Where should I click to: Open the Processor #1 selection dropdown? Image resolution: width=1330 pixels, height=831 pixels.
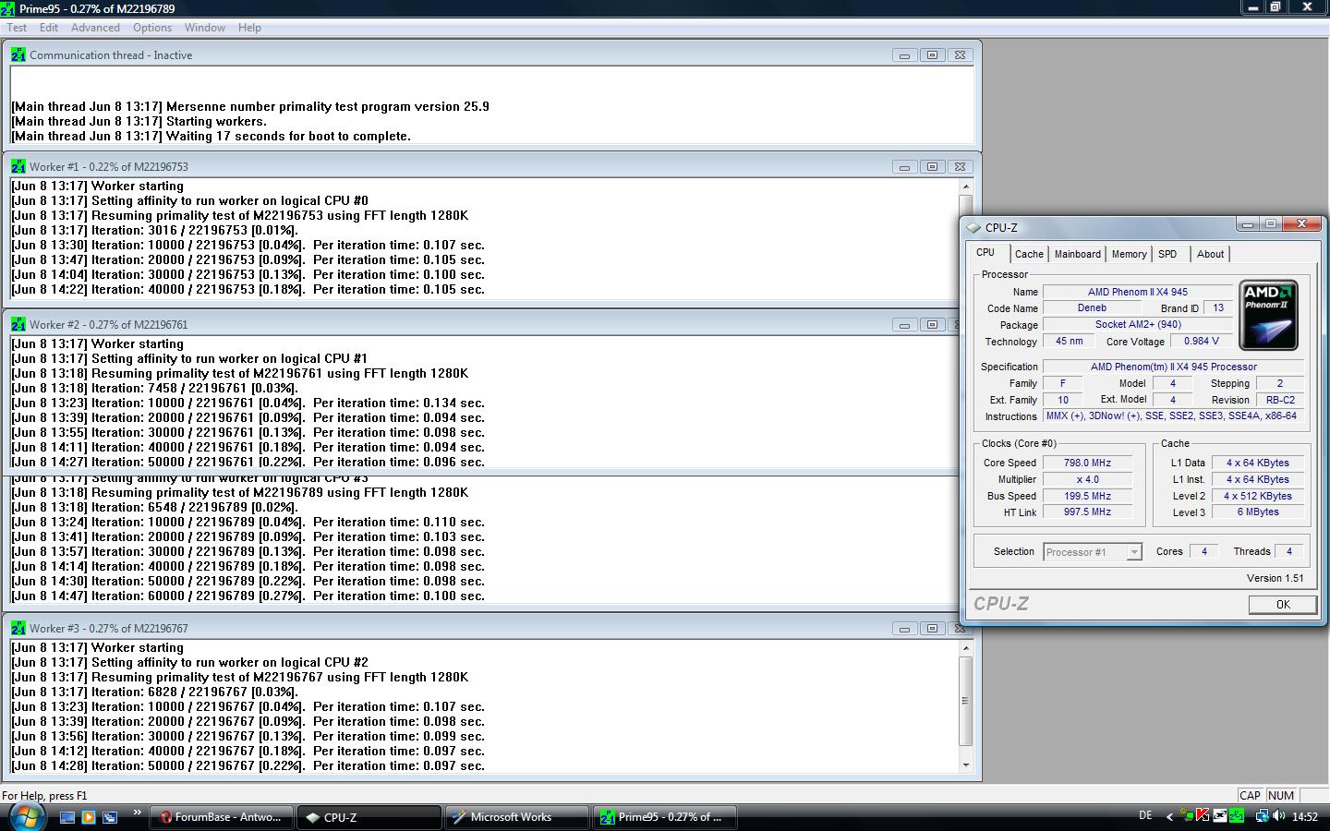(x=1093, y=552)
